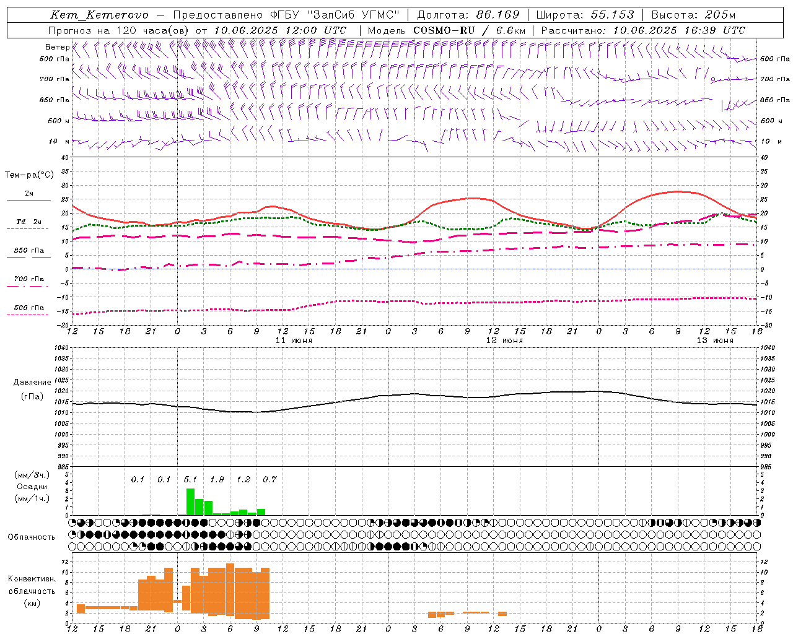Click the Ветер wind panel label

(x=57, y=47)
